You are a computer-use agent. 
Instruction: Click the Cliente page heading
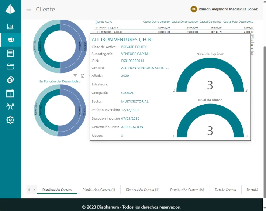[x=45, y=9]
